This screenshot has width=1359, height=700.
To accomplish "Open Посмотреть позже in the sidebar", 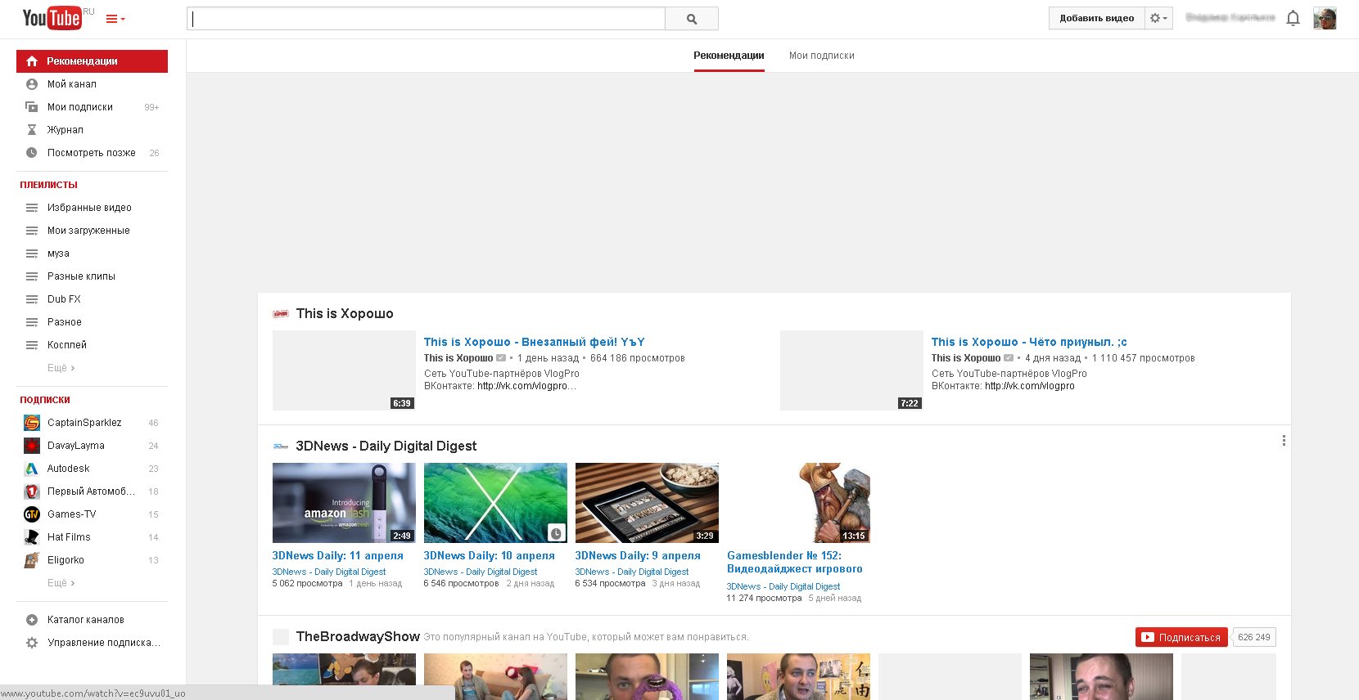I will click(92, 153).
